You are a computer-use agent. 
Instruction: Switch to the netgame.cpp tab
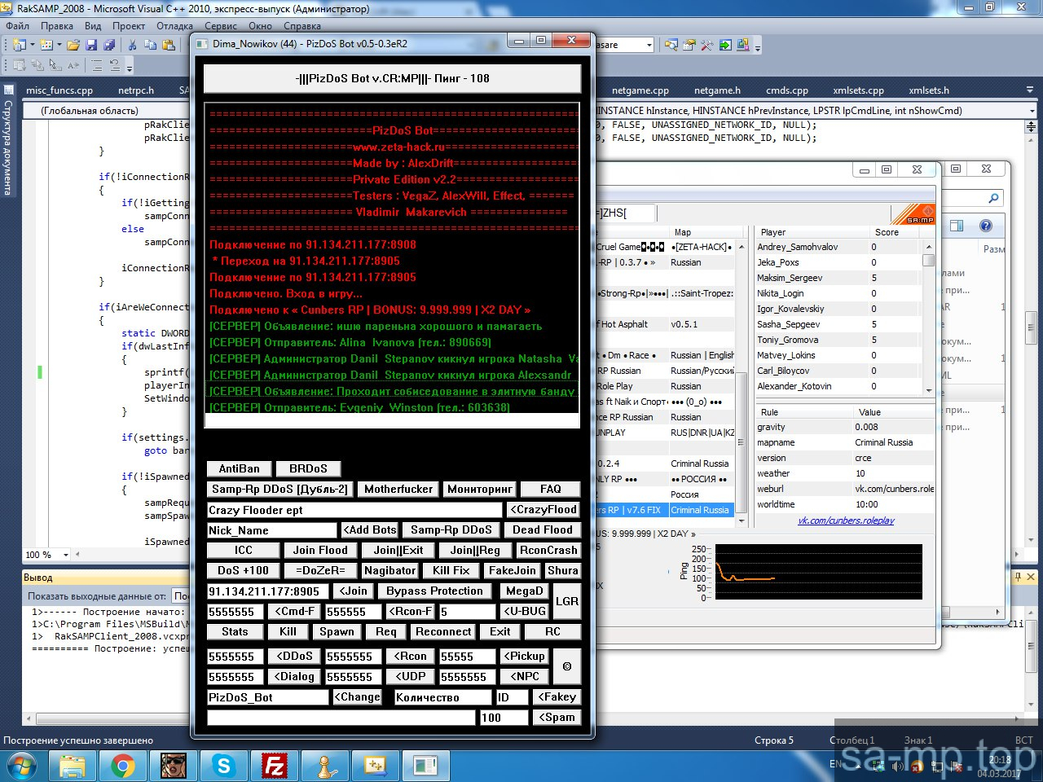640,90
